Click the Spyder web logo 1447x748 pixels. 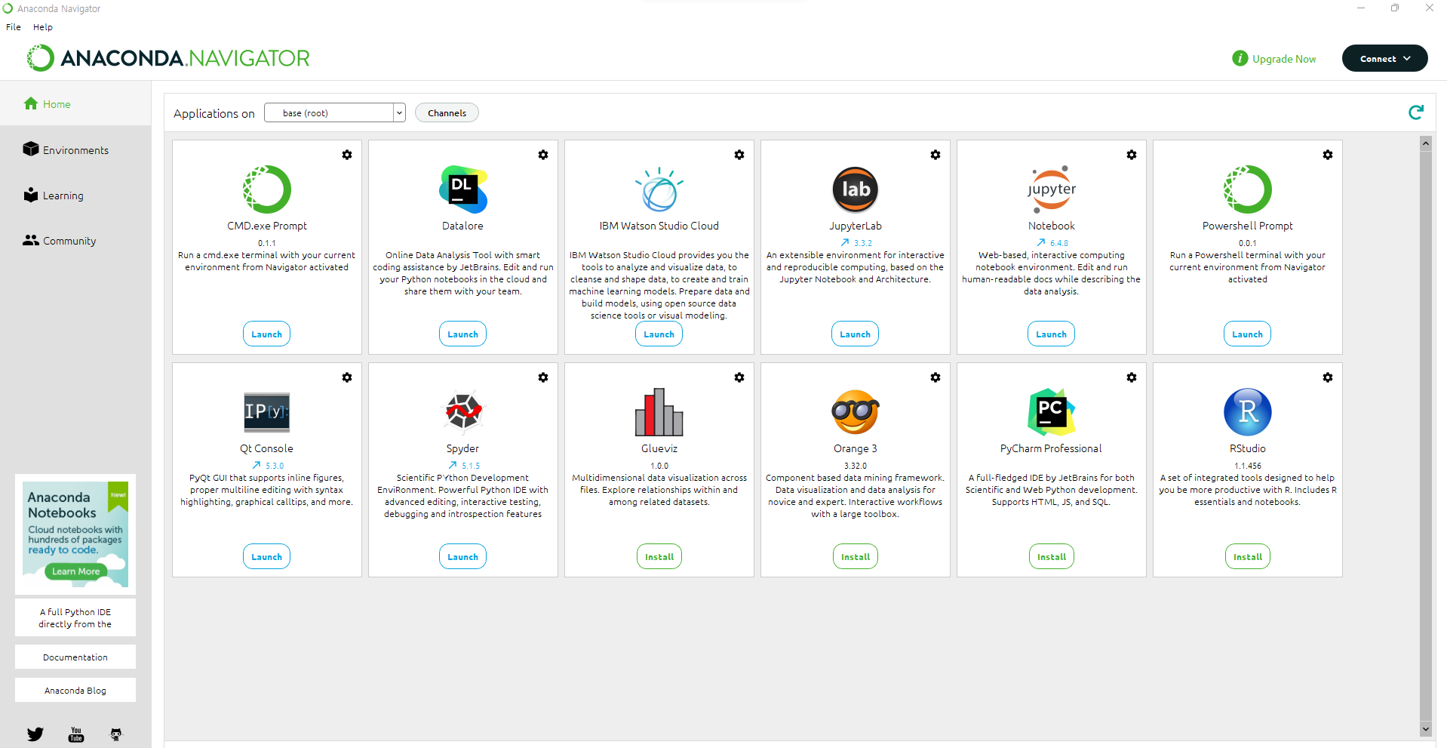463,412
